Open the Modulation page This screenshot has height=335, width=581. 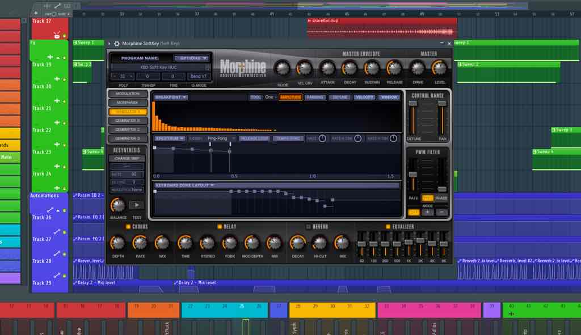(x=128, y=94)
